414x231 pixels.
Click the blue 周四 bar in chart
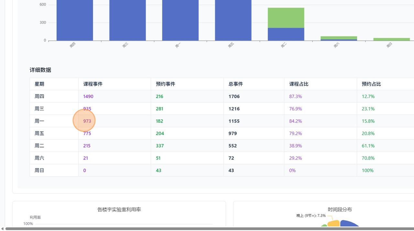click(x=75, y=20)
